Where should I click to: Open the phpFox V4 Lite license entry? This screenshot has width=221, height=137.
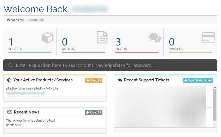[32, 88]
